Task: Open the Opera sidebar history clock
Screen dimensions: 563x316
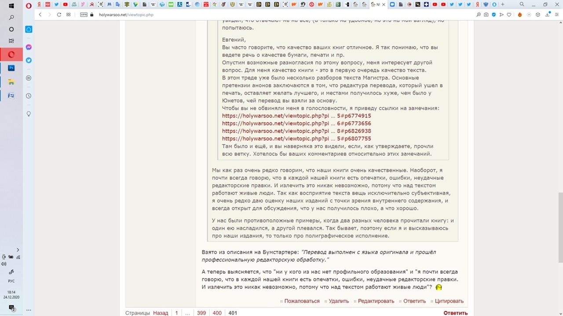Action: (29, 96)
